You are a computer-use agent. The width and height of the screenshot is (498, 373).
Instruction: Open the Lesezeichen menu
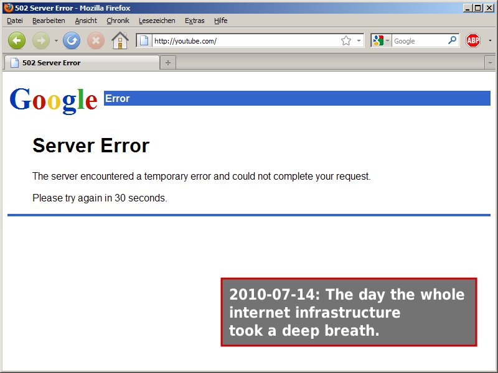tap(157, 21)
